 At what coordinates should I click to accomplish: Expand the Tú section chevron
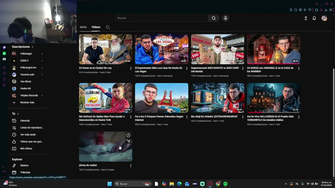[18, 114]
